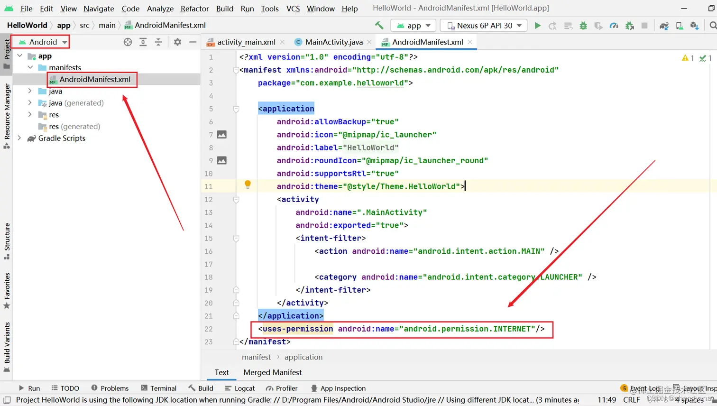Fold the manifest tag on line 2
The image size is (717, 406).
tap(236, 70)
